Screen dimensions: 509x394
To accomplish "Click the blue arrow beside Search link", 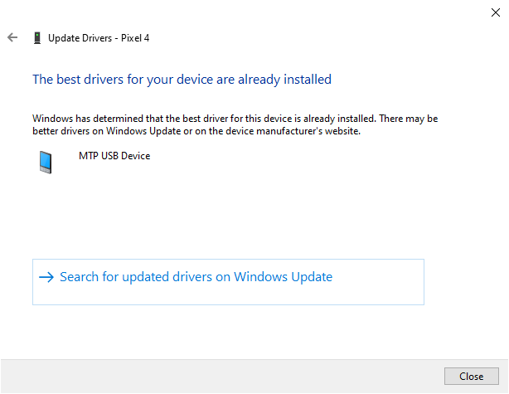I will [46, 277].
